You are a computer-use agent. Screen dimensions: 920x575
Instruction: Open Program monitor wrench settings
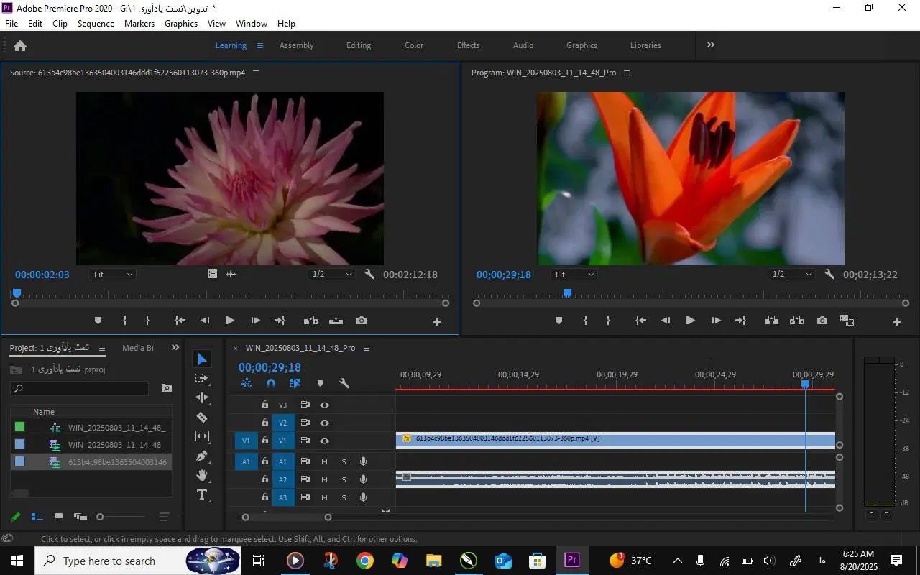pyautogui.click(x=829, y=274)
